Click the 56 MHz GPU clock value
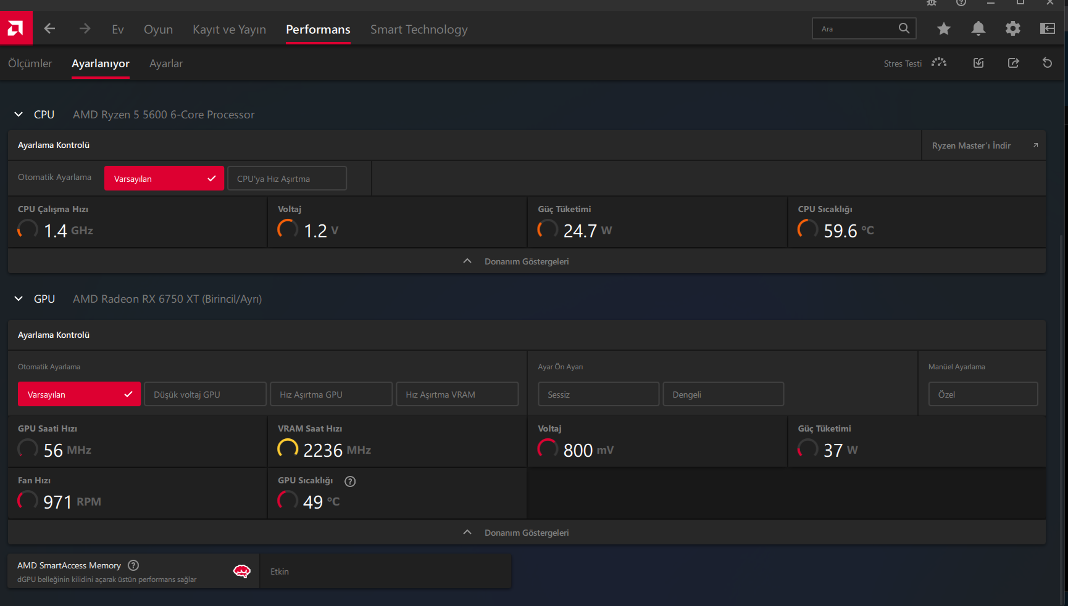Image resolution: width=1068 pixels, height=606 pixels. click(x=67, y=450)
